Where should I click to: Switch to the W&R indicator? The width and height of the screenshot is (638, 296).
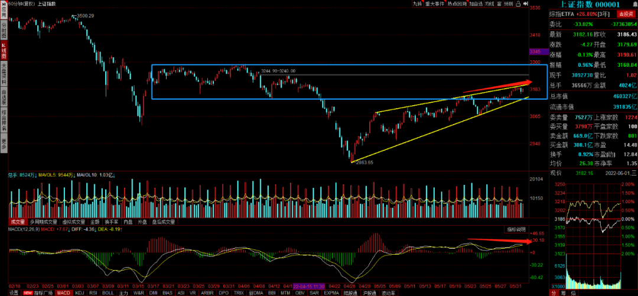coord(139,292)
